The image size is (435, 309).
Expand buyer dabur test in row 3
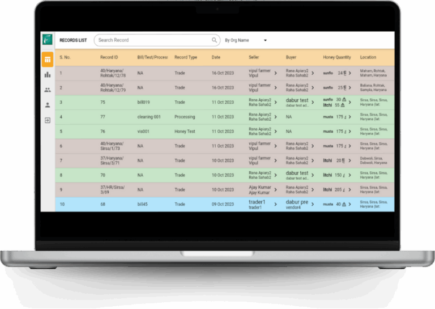click(313, 103)
